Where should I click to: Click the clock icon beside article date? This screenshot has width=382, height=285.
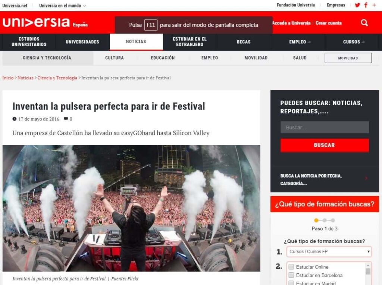[x=15, y=119]
